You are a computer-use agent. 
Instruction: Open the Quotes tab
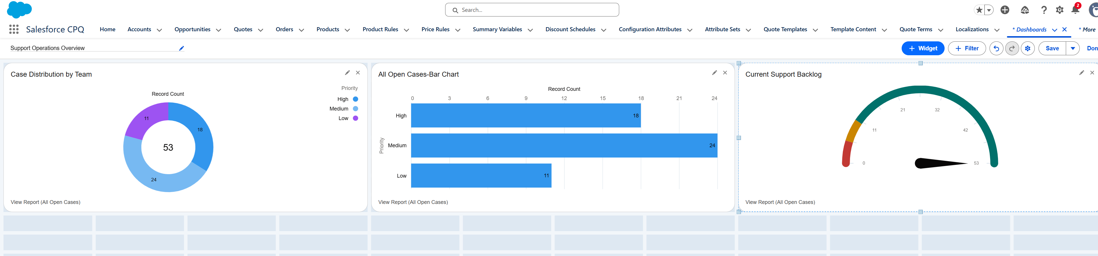click(243, 29)
